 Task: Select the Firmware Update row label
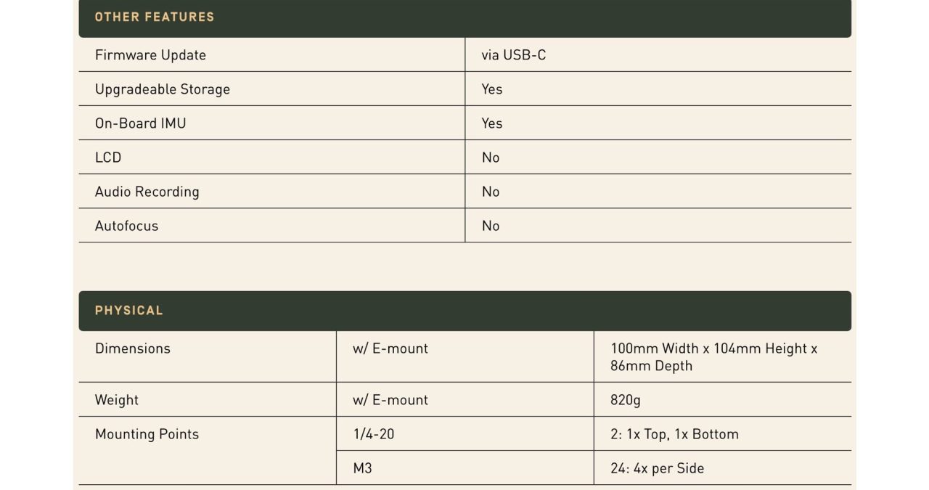[x=150, y=55]
